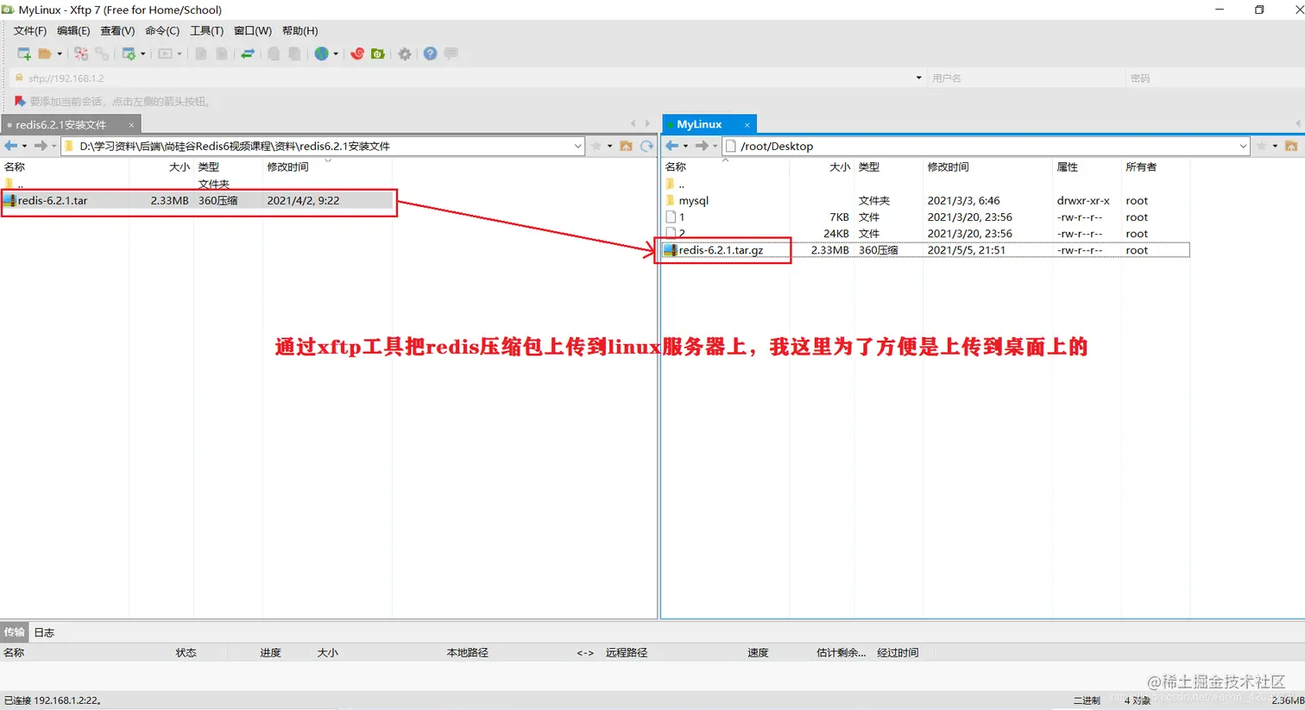Open the 工具(T) menu
The image size is (1305, 710).
pyautogui.click(x=206, y=30)
